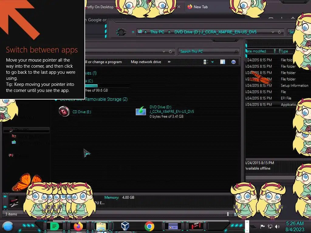Click the hexagonal back navigation button
The width and height of the screenshot is (311, 233).
pos(121,32)
